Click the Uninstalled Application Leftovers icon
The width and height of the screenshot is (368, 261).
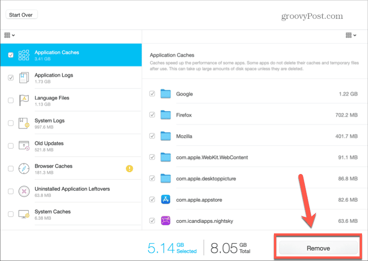click(24, 191)
